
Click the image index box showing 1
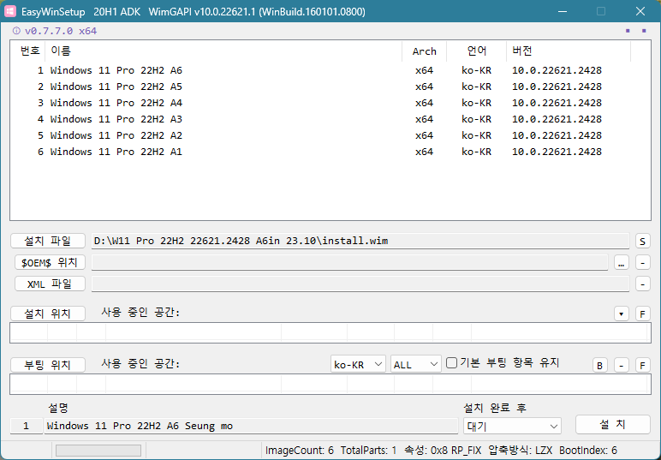pos(27,426)
